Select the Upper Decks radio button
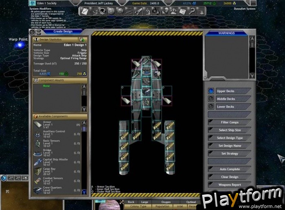 (x=211, y=91)
